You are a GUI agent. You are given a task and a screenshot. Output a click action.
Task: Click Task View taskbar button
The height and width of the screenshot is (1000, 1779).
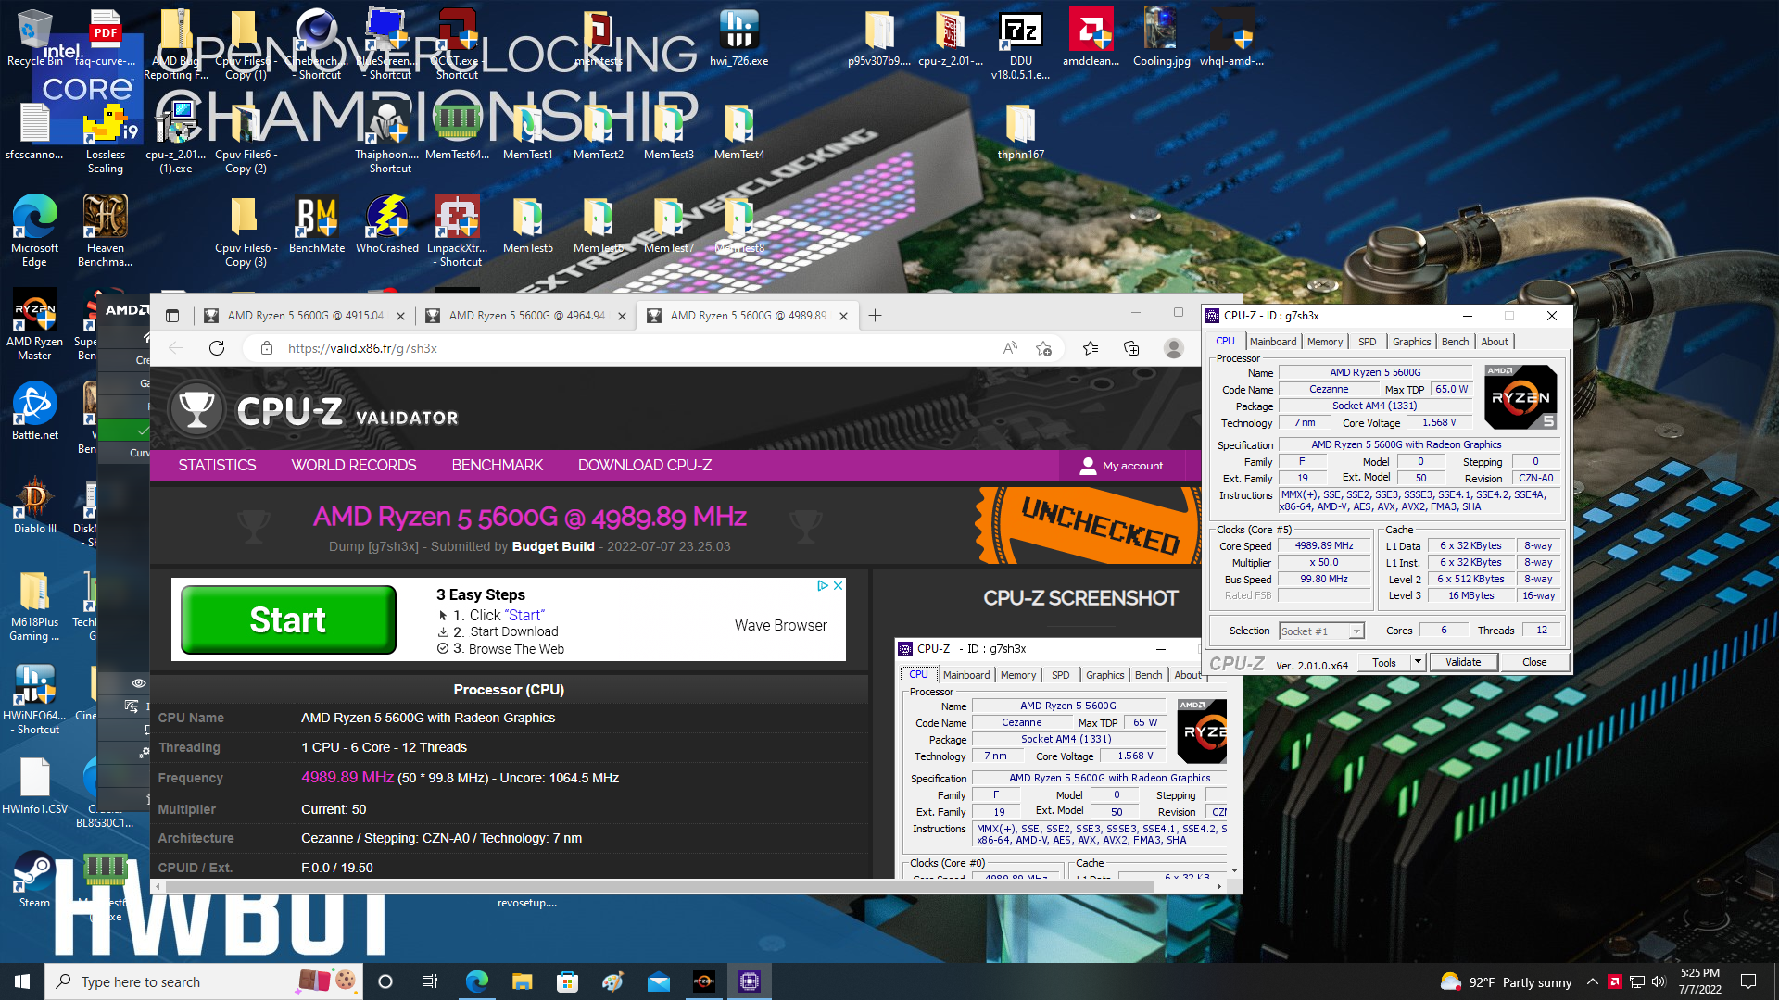(x=430, y=981)
